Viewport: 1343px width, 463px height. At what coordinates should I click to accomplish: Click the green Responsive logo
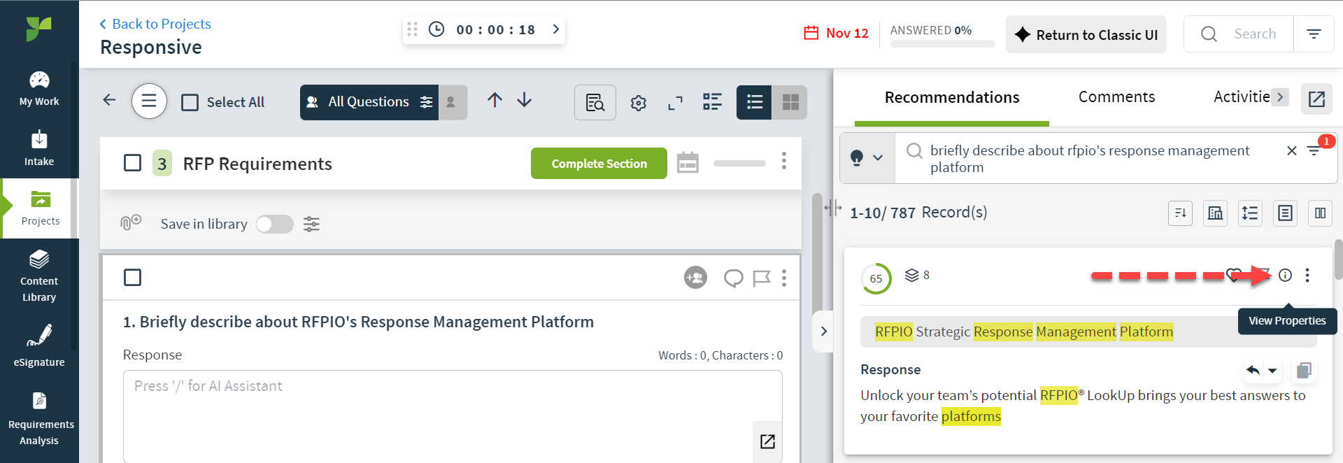point(39,29)
